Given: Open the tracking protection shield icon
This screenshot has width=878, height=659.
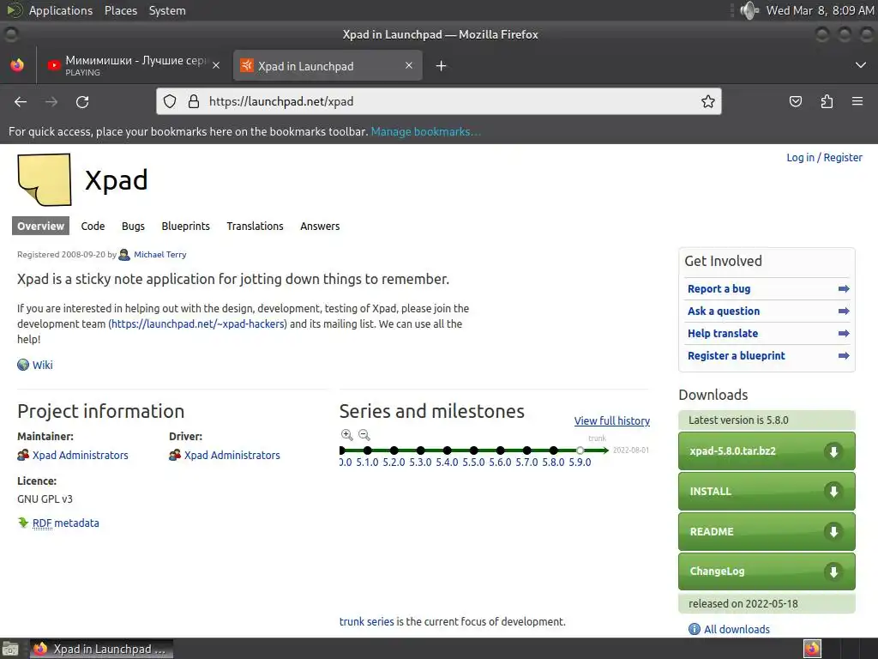Looking at the screenshot, I should tap(170, 101).
